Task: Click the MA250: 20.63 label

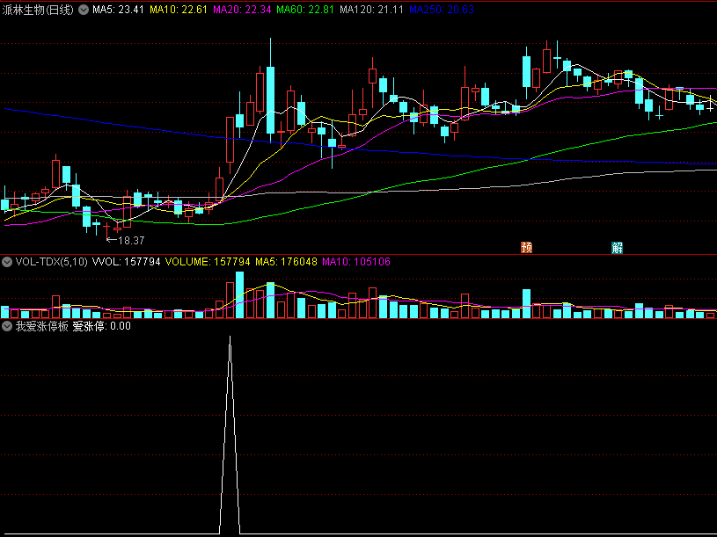Action: click(x=442, y=10)
